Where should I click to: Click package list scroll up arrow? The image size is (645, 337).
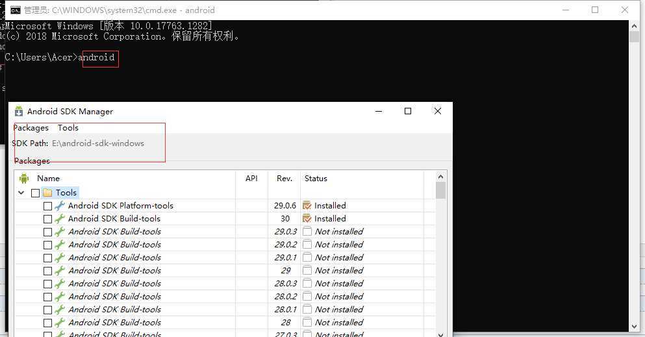coord(440,177)
